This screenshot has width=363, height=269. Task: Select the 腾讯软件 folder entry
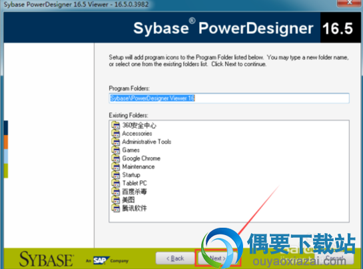[x=135, y=208]
